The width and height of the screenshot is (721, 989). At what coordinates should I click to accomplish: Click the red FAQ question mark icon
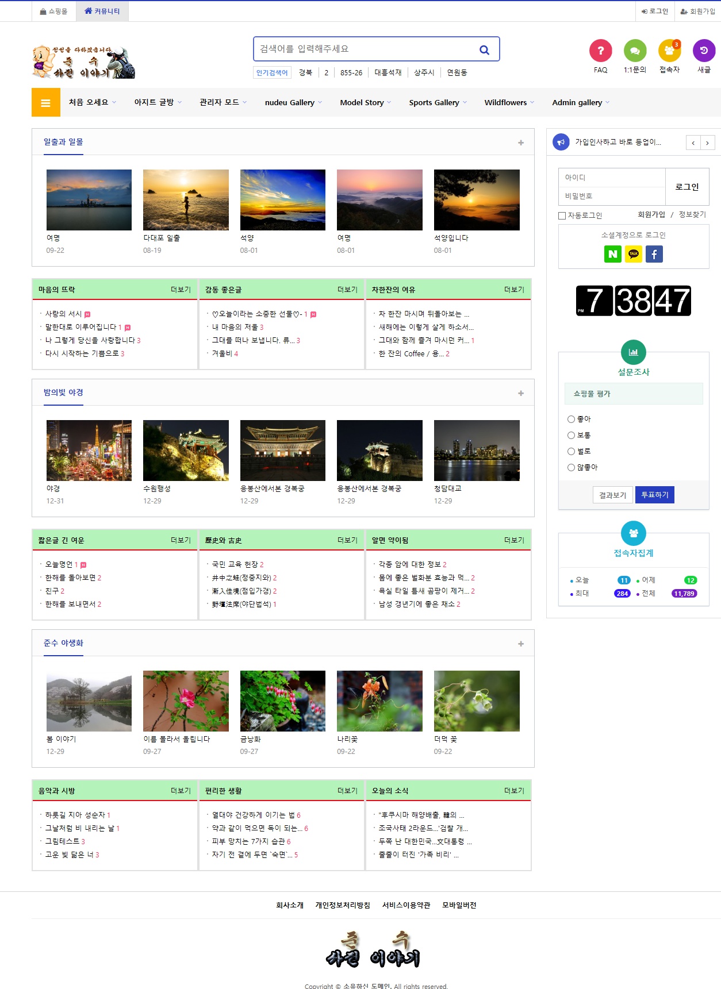pyautogui.click(x=600, y=51)
